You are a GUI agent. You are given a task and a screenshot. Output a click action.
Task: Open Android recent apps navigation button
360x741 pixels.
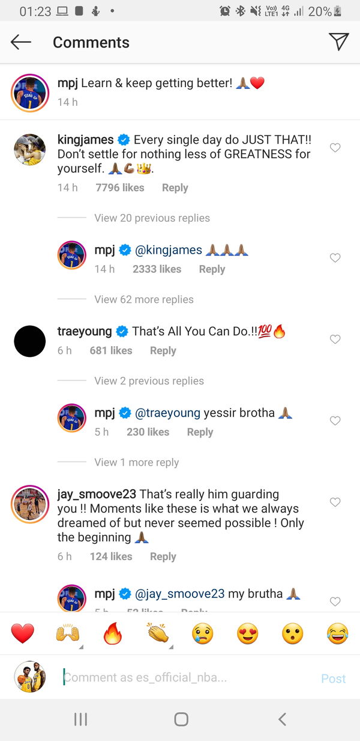[x=80, y=719]
